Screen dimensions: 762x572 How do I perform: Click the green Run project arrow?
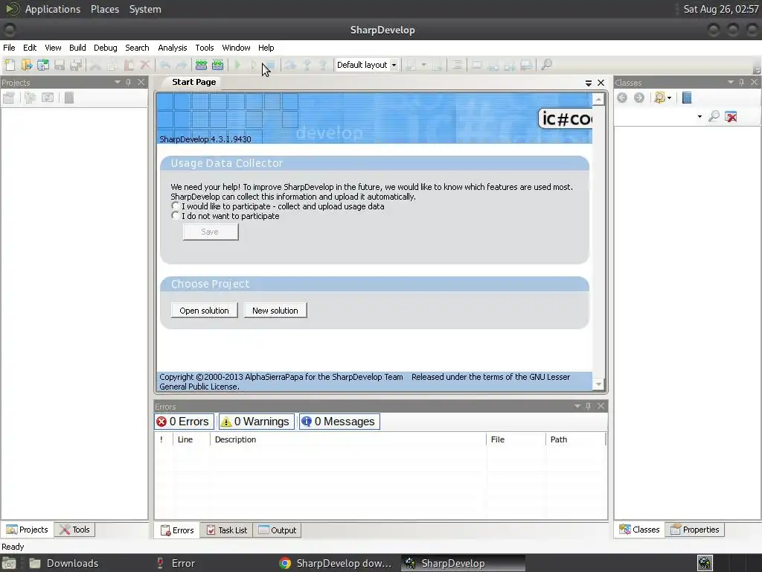(x=237, y=65)
